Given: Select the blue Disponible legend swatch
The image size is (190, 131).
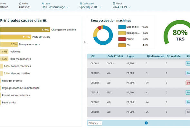Looking at the screenshot, I should pyautogui.click(x=122, y=27).
